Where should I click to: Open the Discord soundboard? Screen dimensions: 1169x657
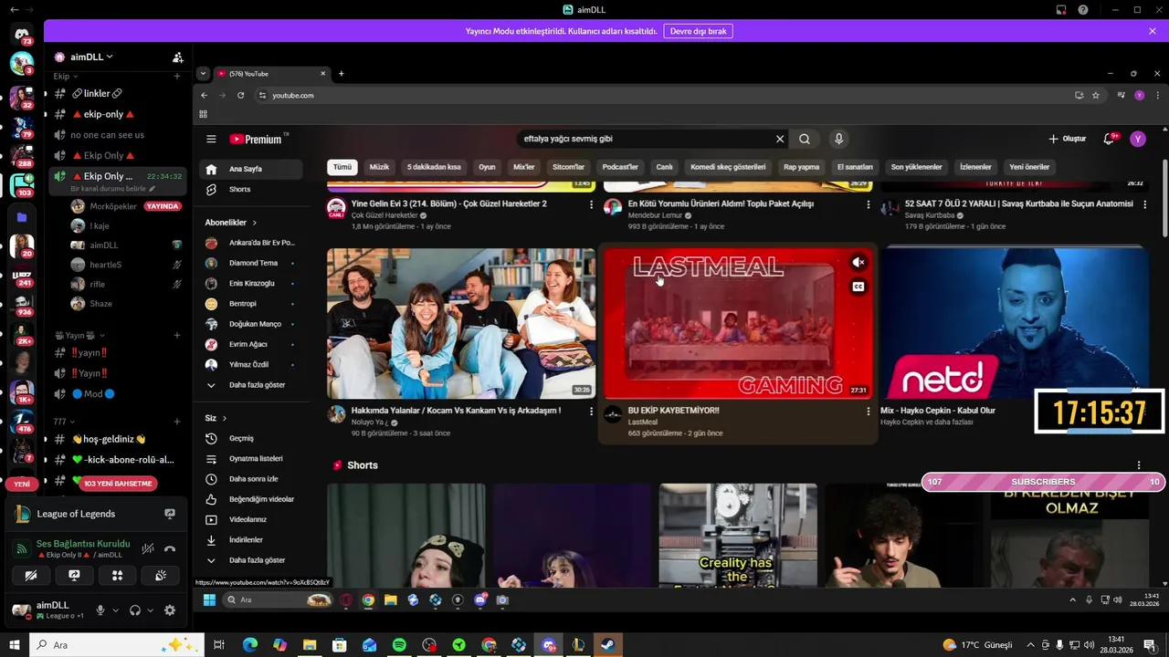coord(160,575)
